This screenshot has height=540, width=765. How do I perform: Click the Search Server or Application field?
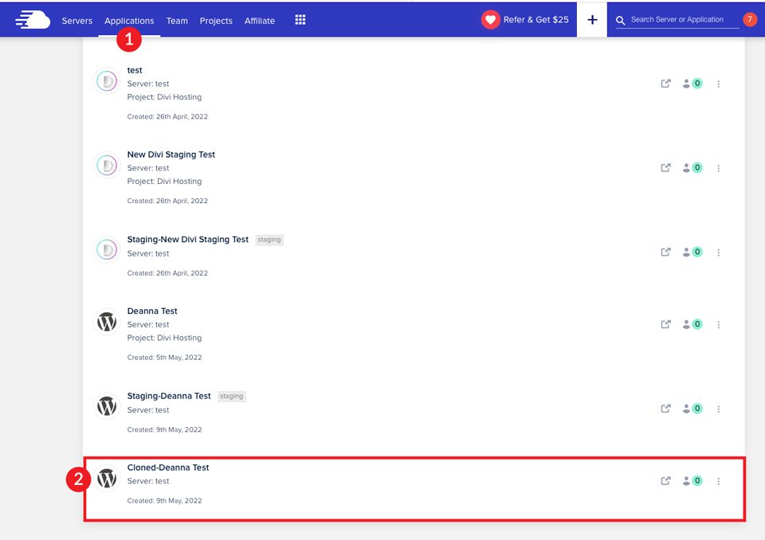[681, 20]
